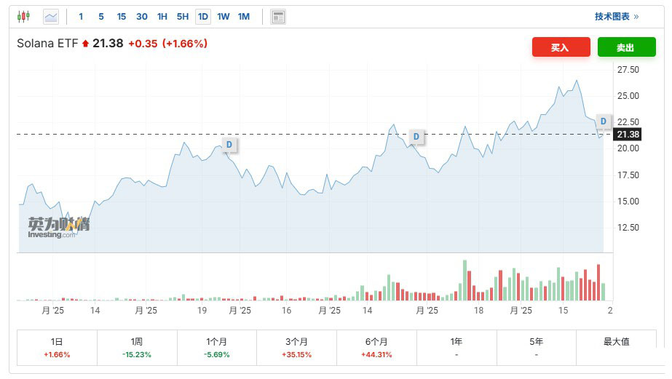Set interval to 5 minutes
Screen dimensions: 672x379
[101, 17]
